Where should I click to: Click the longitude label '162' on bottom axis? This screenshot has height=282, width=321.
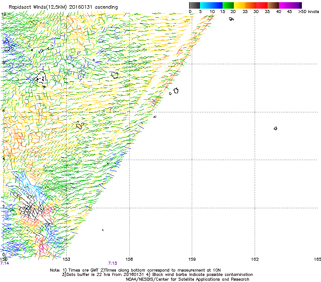pyautogui.click(x=255, y=259)
